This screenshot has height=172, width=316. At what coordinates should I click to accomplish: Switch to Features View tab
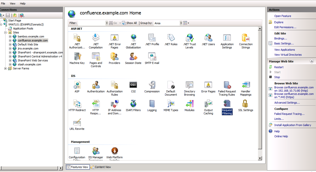click(x=77, y=167)
